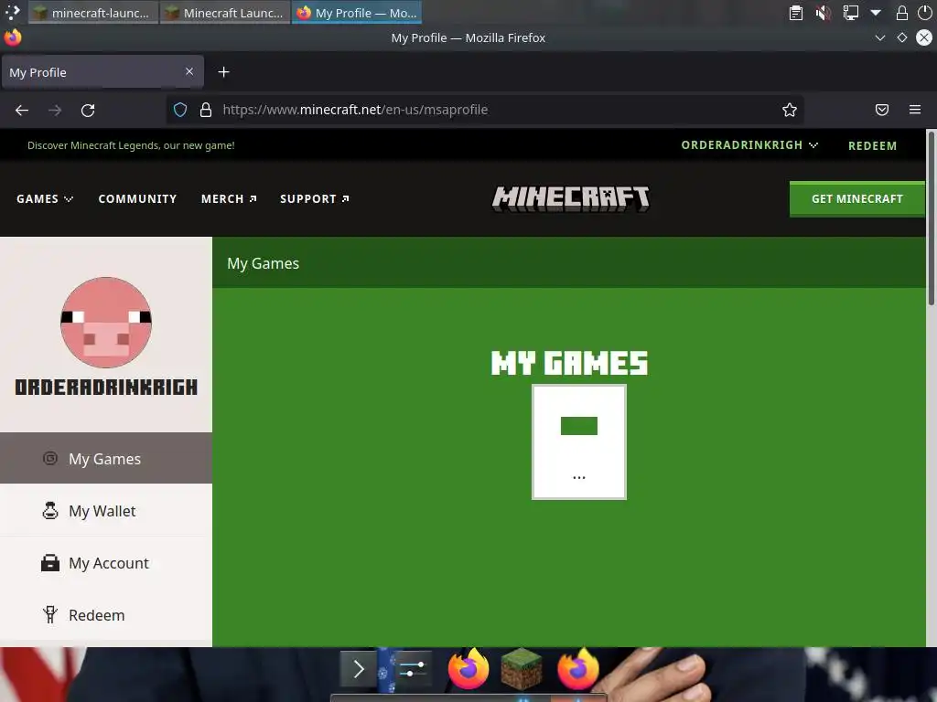Click the site security padlock icon
937x702 pixels.
pos(206,110)
